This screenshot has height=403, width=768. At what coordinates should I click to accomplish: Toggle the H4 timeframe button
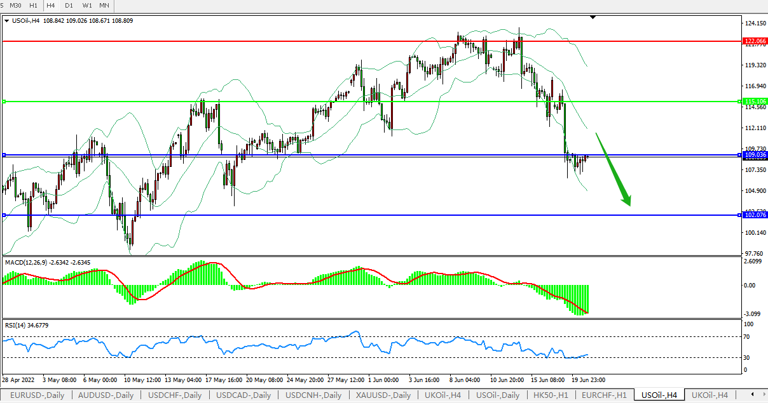point(51,5)
